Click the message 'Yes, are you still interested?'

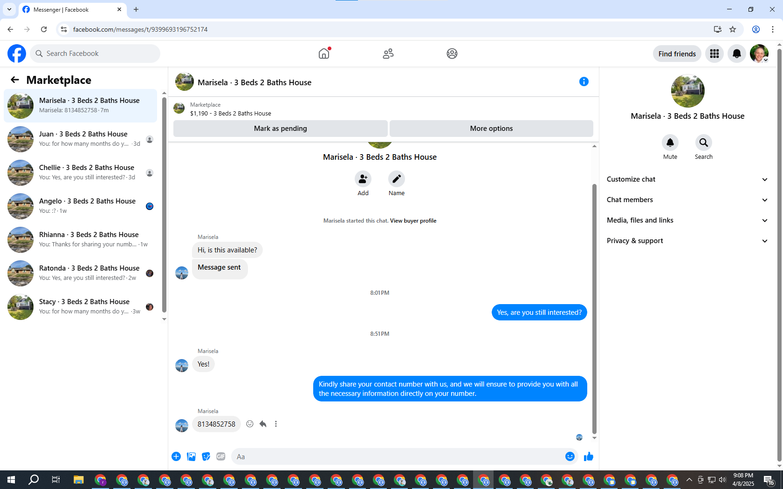click(539, 312)
